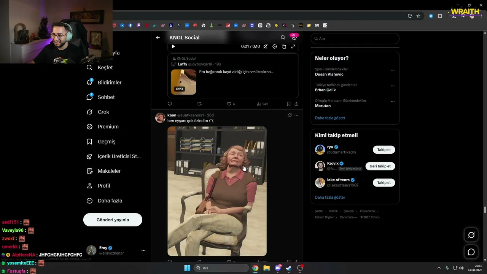This screenshot has width=487, height=274.
Task: Reply to the post quoting Luffy
Action: click(170, 104)
